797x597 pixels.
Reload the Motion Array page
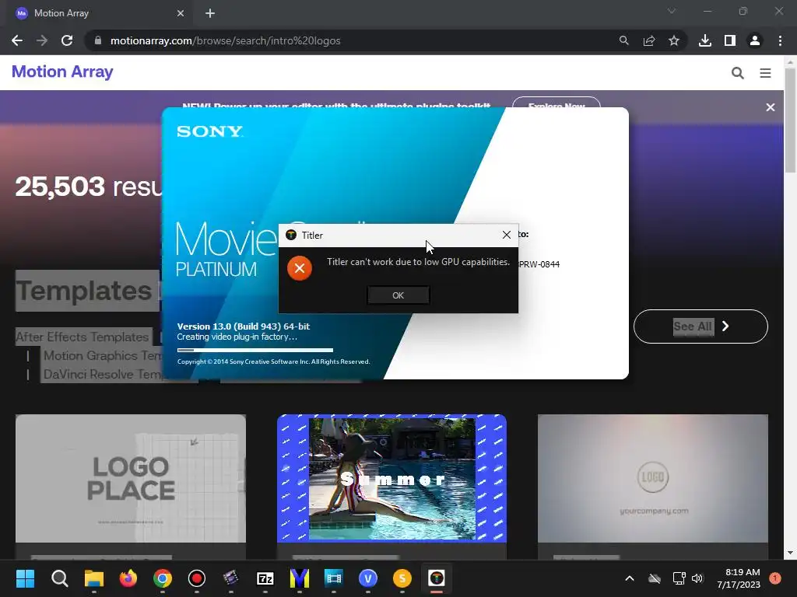67,40
